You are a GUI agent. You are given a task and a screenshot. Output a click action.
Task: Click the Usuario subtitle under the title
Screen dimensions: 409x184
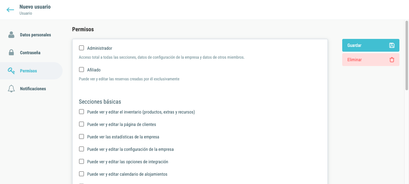26,13
